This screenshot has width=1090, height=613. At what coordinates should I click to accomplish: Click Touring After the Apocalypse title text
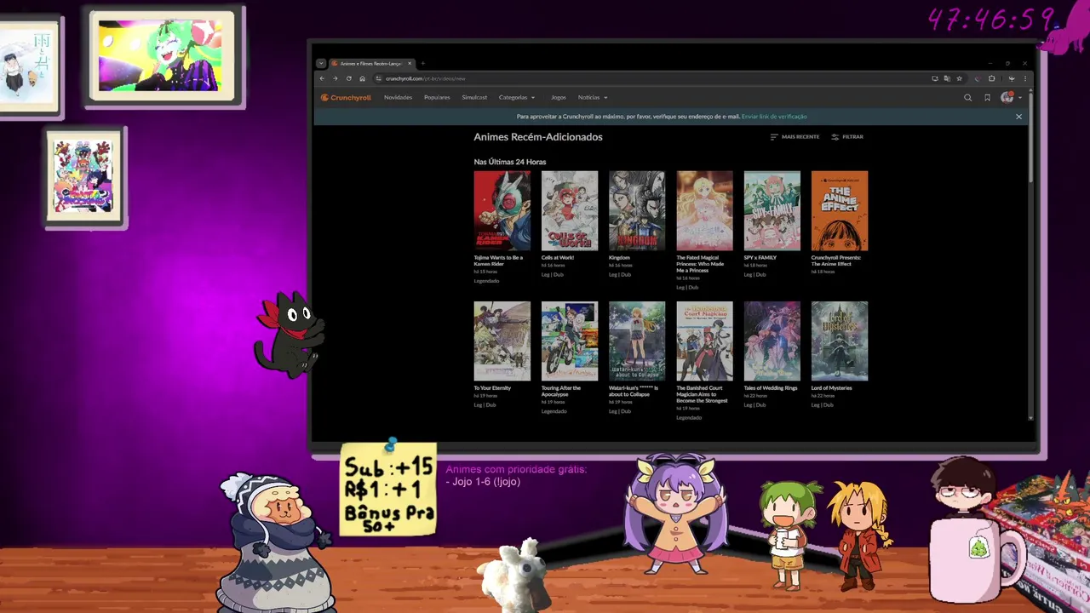(561, 392)
